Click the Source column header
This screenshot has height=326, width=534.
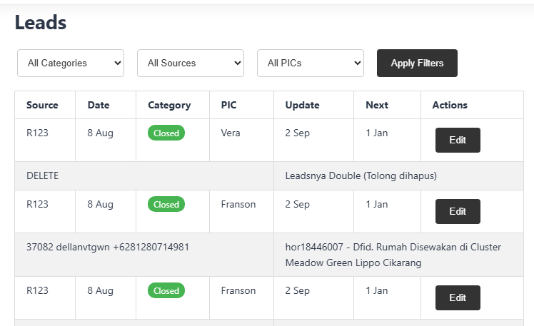point(42,105)
